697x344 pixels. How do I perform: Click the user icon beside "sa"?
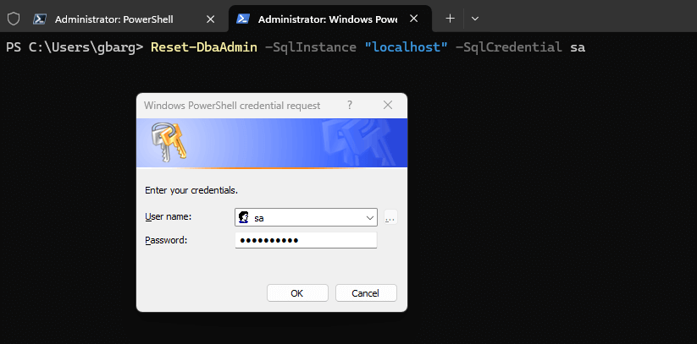point(244,218)
